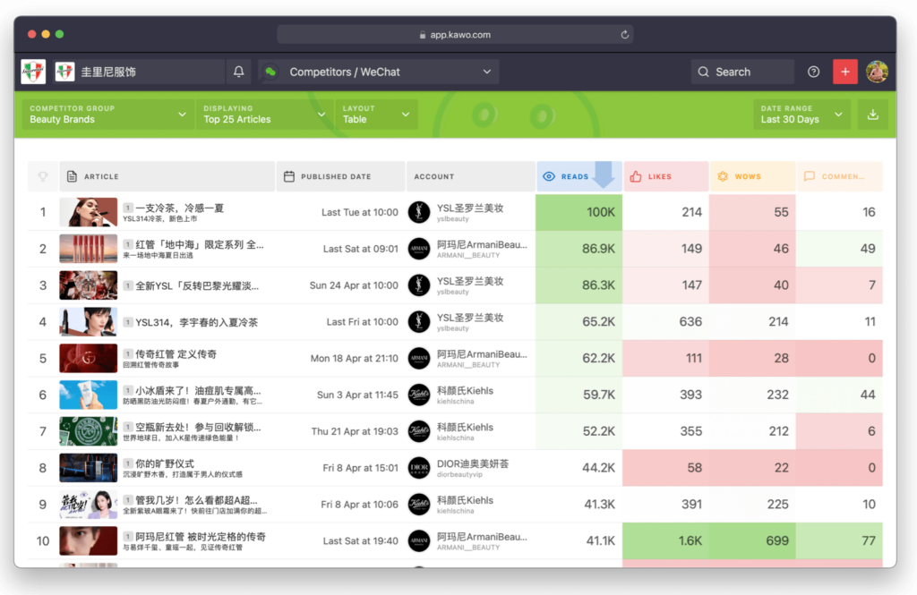
Task: Click the date Mon 18 Apr at 21:10
Action: [x=354, y=358]
